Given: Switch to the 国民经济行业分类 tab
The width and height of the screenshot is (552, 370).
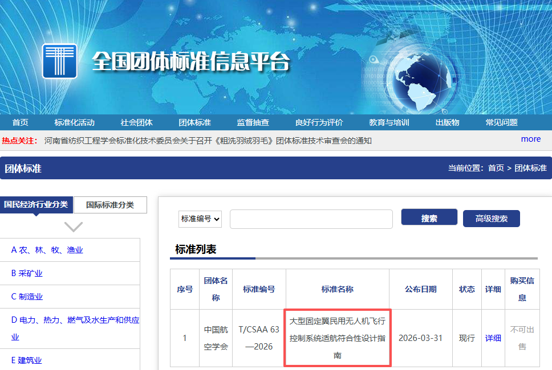Looking at the screenshot, I should tap(36, 204).
